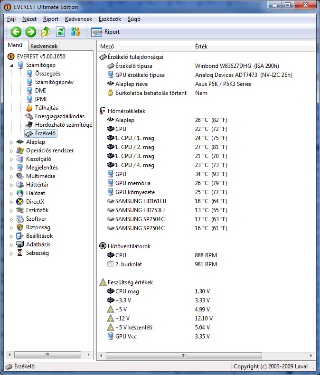The height and width of the screenshot is (375, 320).
Task: Open the Riport menu in the menu bar
Action: click(51, 19)
